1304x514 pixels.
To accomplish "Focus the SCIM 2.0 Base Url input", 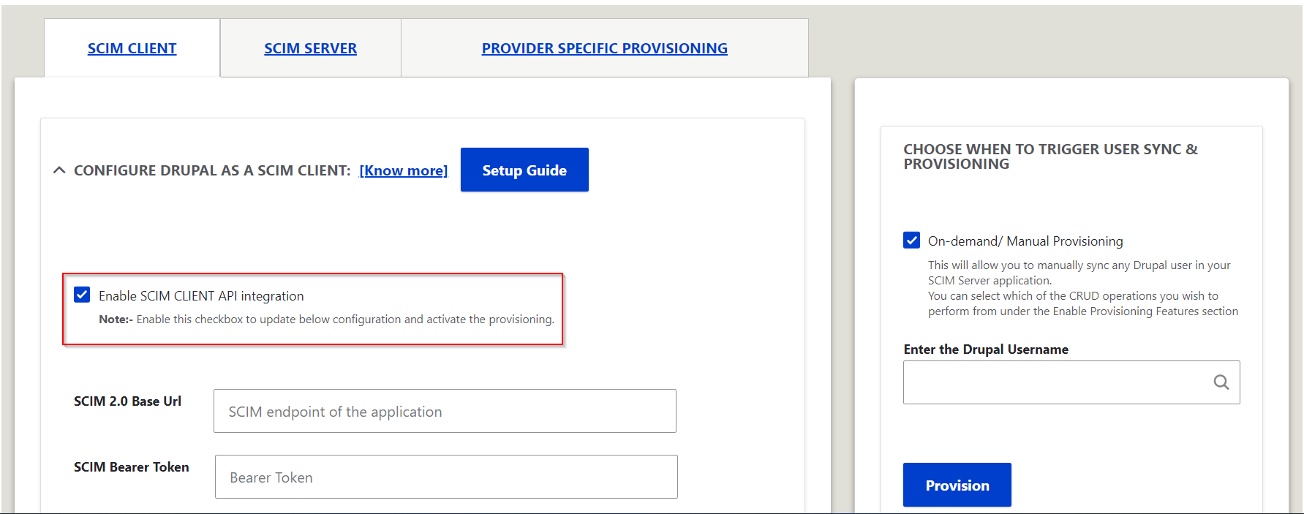I will tap(444, 411).
